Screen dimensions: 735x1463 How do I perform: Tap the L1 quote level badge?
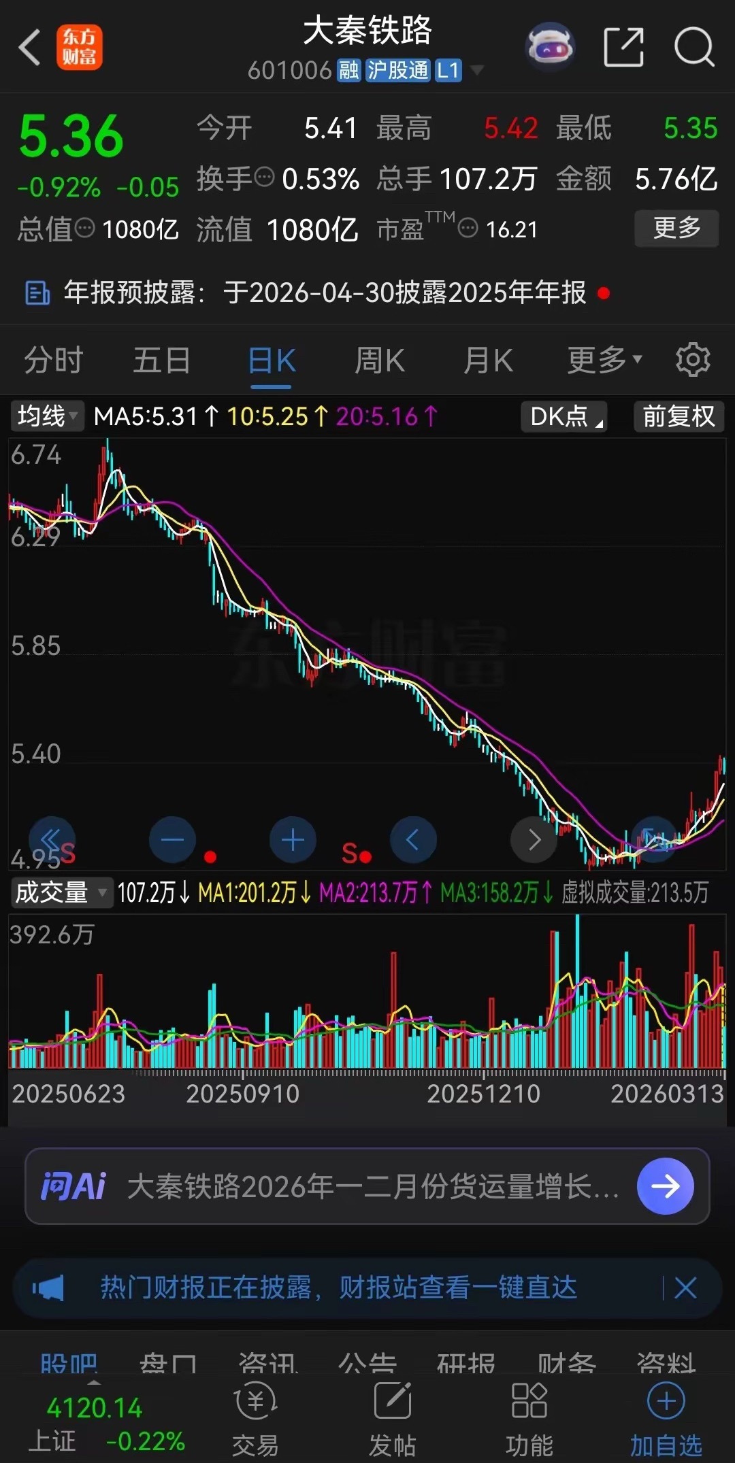(448, 70)
